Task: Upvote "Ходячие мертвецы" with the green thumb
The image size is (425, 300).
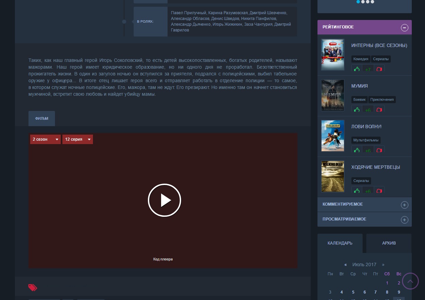Action: 357,190
